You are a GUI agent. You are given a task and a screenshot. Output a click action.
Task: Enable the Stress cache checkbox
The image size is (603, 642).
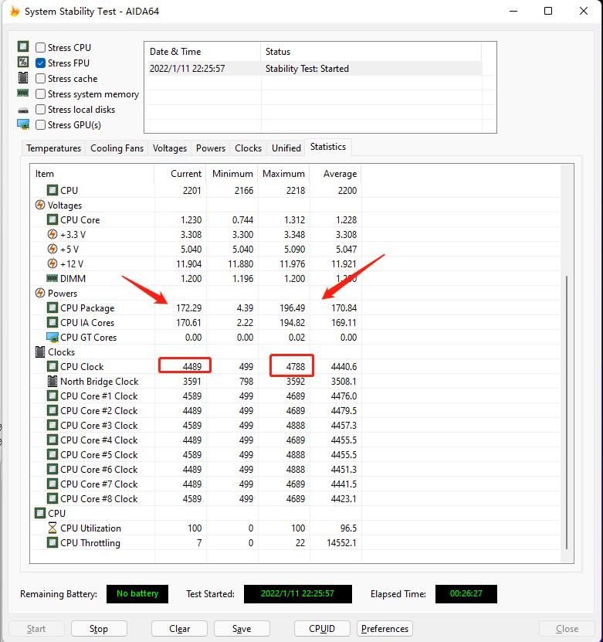pyautogui.click(x=40, y=78)
